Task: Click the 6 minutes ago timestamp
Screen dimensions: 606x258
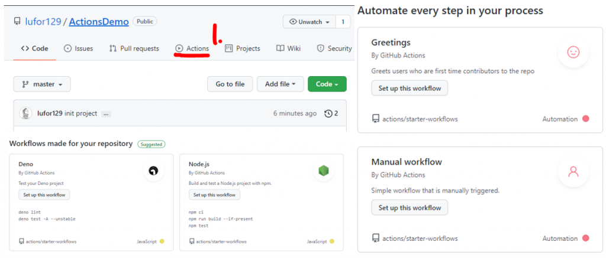Action: point(295,113)
